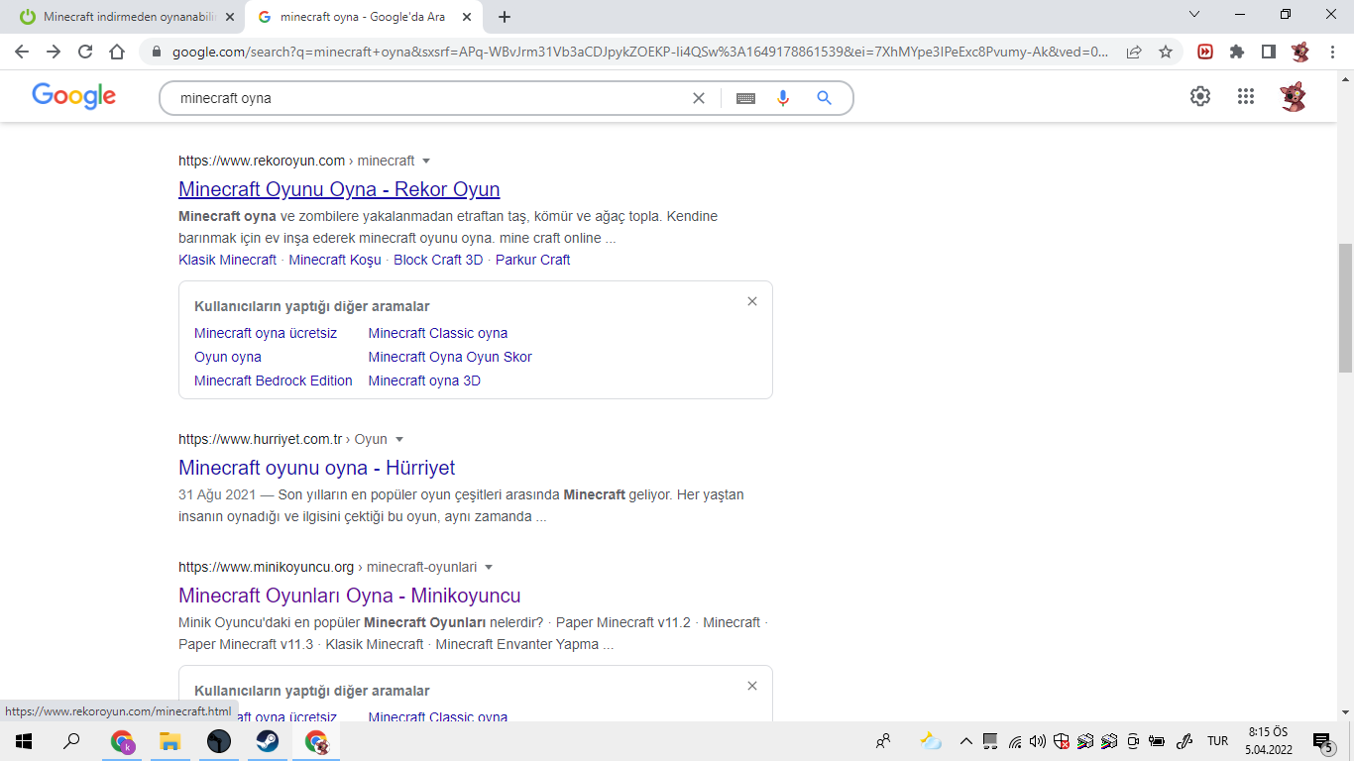The width and height of the screenshot is (1354, 761).
Task: Open the red fast-forward extension icon
Action: point(1205,52)
